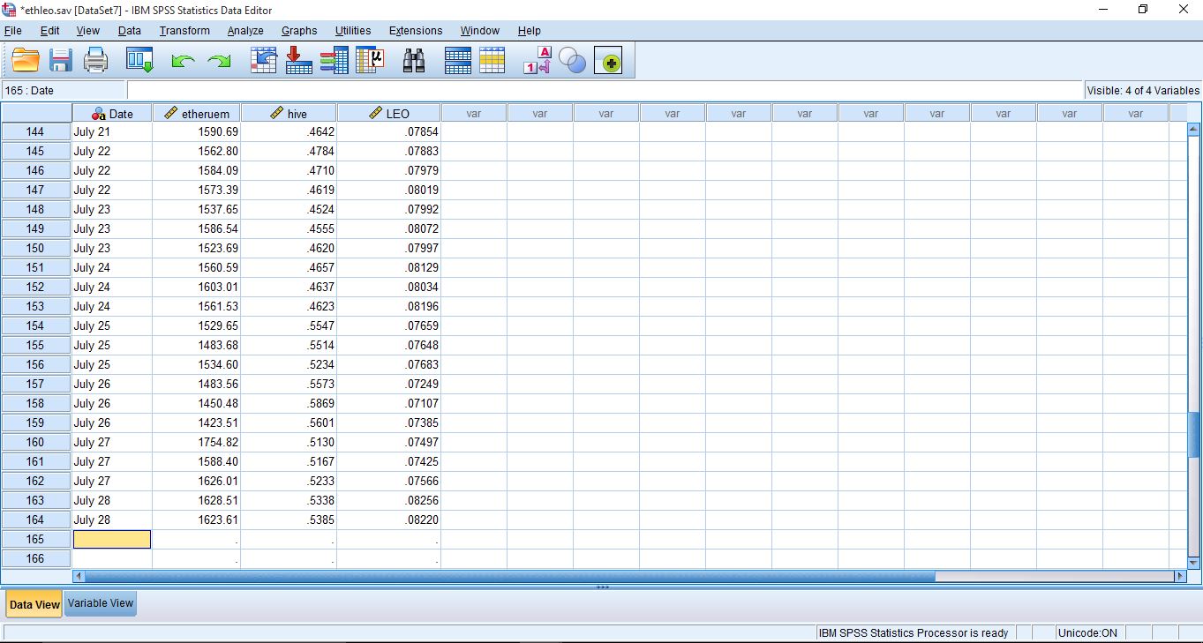
Task: Switch to the Variable View tab
Action: click(101, 603)
